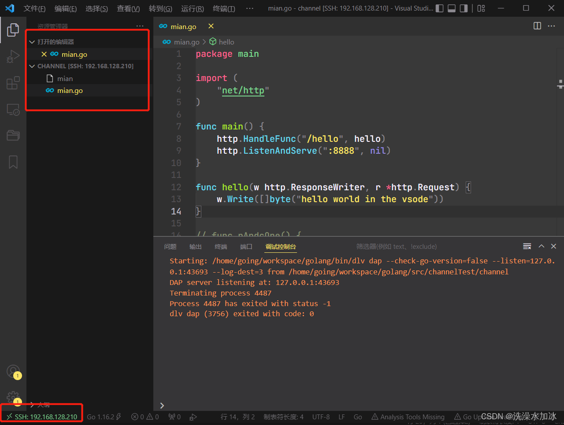Open the 转到(G) menu
Viewport: 564px width, 425px height.
160,8
